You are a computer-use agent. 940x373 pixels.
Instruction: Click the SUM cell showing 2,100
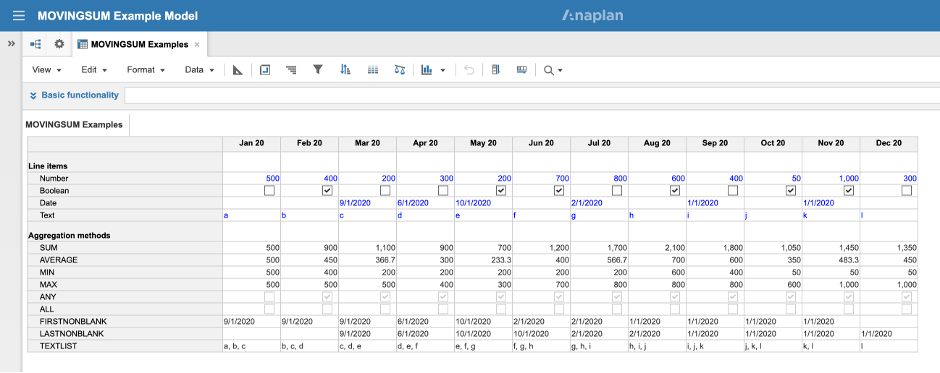[x=657, y=248]
